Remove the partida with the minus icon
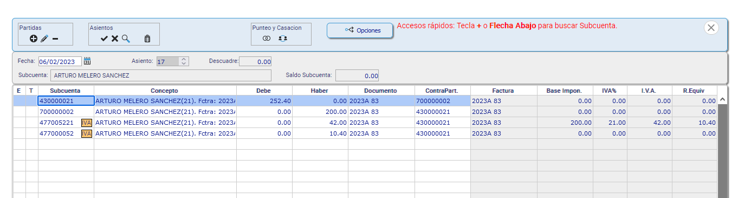This screenshot has width=738, height=198. tap(55, 39)
